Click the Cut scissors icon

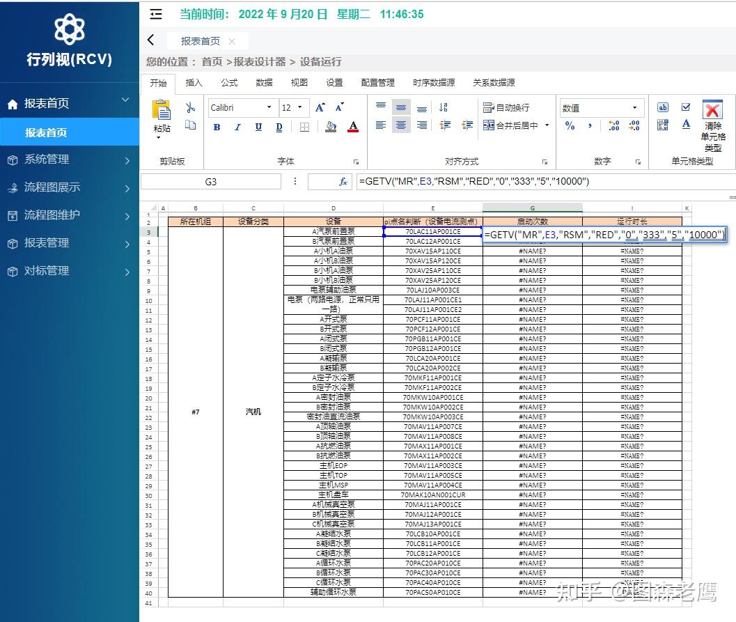click(x=190, y=107)
